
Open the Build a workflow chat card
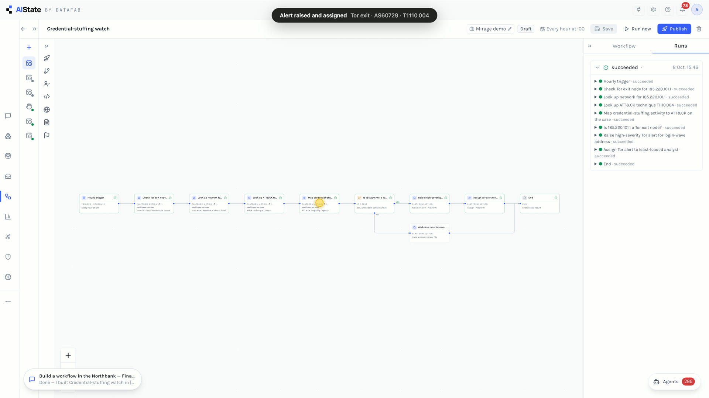[83, 379]
